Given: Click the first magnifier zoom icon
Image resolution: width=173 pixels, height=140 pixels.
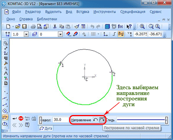Looking at the screenshot, I should coord(142,27).
